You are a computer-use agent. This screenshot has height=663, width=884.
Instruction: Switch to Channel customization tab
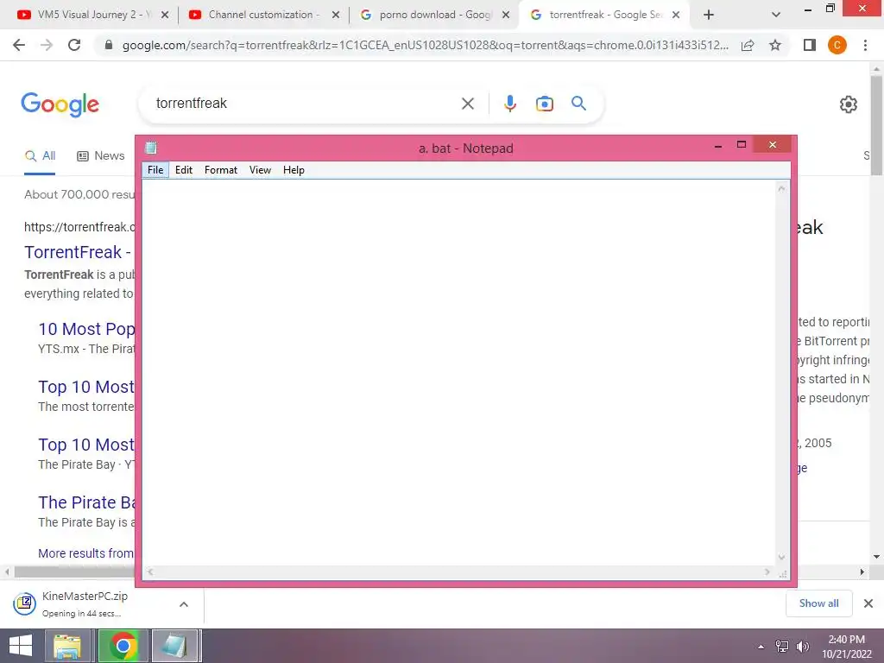click(264, 15)
